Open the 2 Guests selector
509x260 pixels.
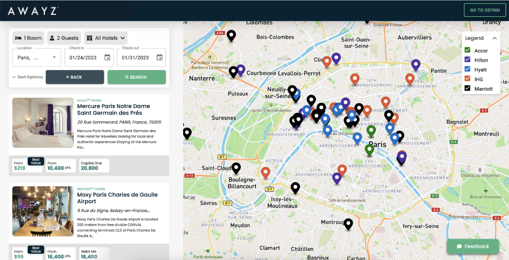(64, 38)
